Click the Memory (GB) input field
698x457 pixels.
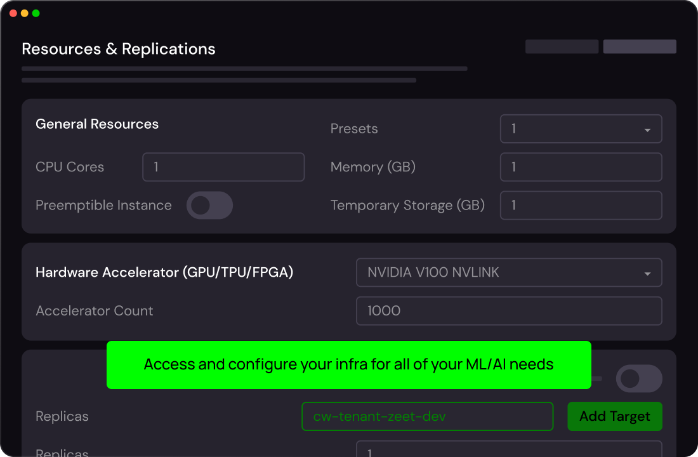click(x=581, y=167)
